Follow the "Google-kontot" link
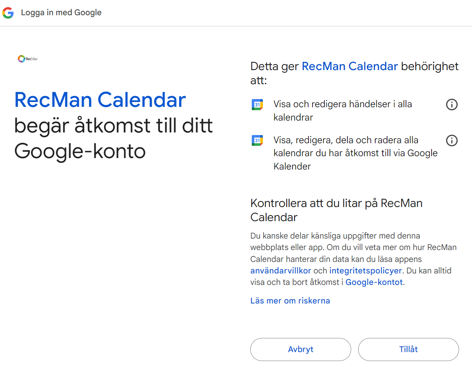Image resolution: width=472 pixels, height=371 pixels. click(374, 282)
